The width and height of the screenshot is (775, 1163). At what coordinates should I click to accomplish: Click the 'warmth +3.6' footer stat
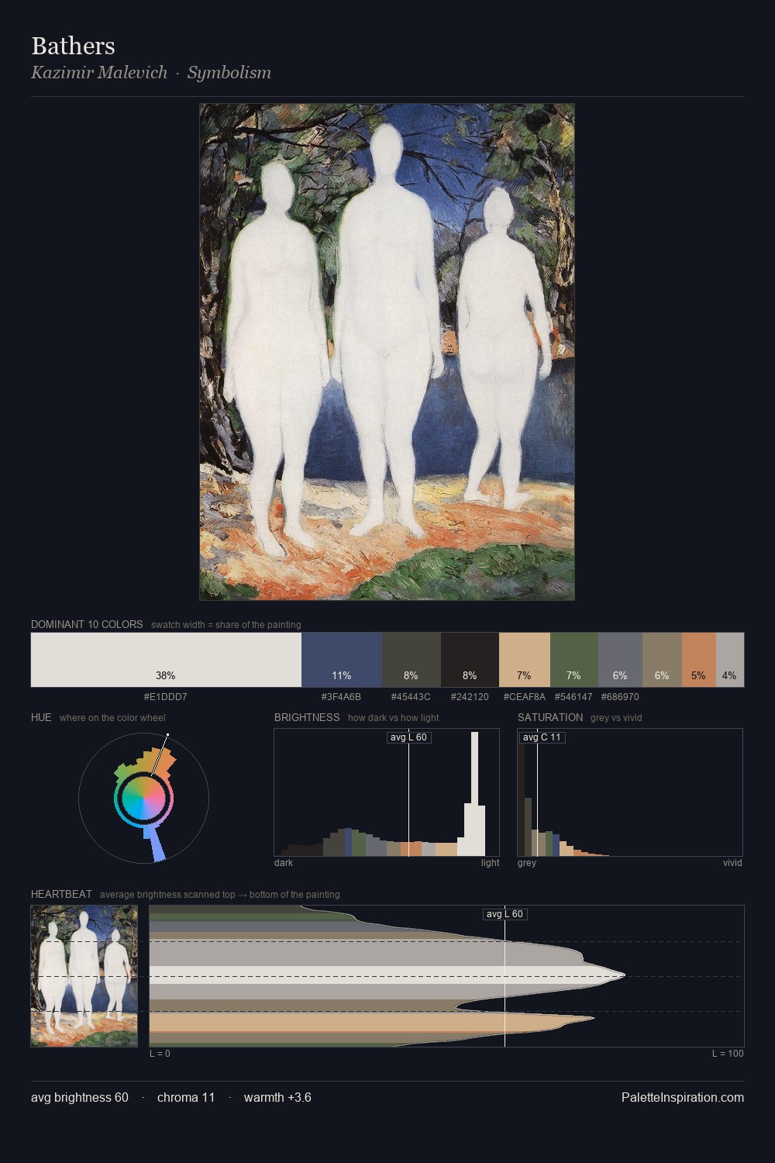pos(277,1097)
